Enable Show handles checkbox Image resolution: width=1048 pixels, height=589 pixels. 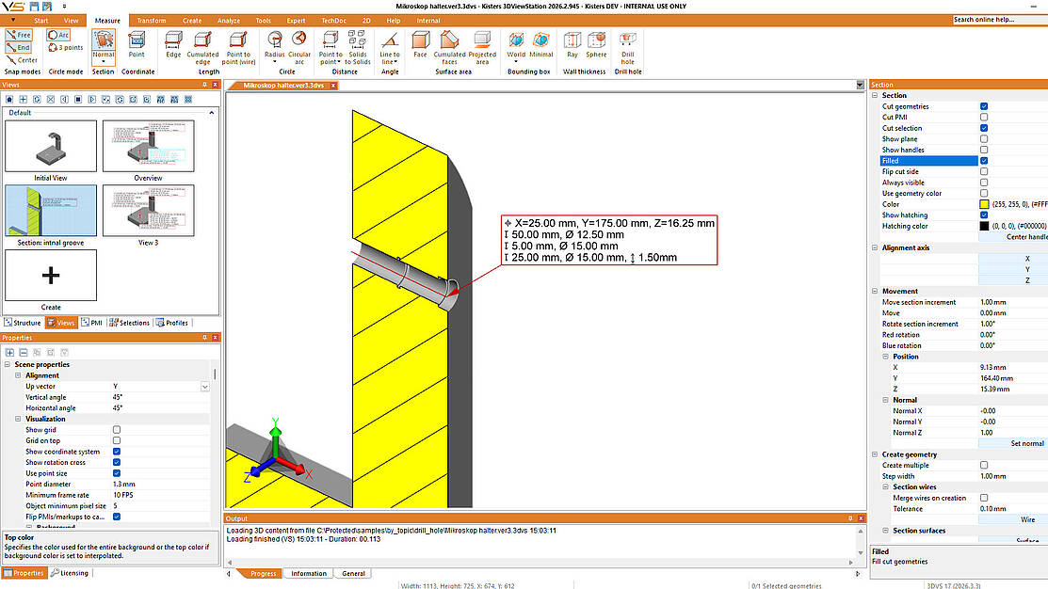984,150
